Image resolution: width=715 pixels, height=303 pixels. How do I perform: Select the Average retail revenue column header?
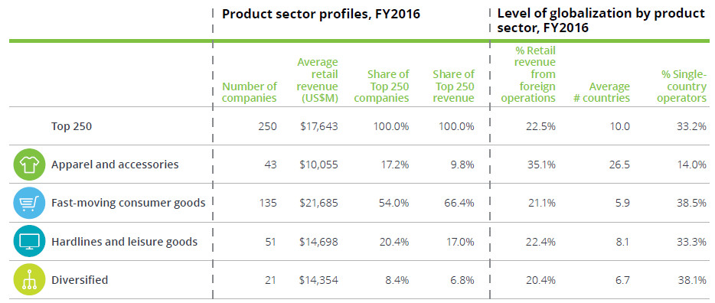pos(317,80)
